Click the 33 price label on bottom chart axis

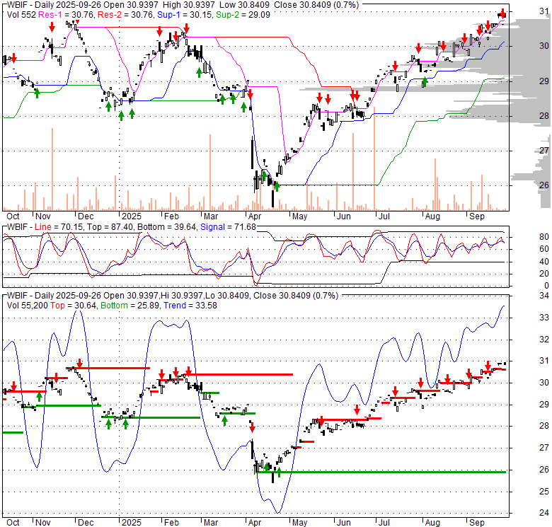[544, 318]
